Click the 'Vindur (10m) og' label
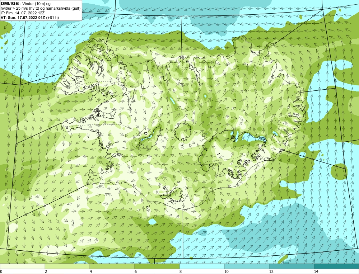The image size is (359, 274). coord(37,4)
